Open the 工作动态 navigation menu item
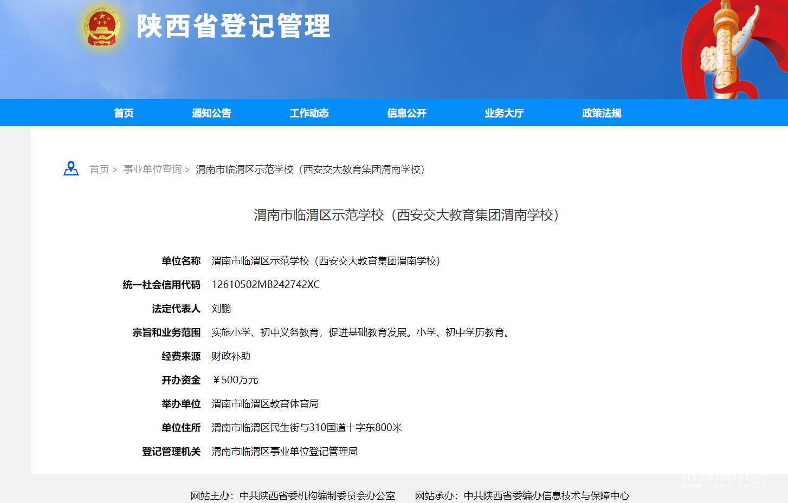The width and height of the screenshot is (788, 503). pyautogui.click(x=309, y=113)
